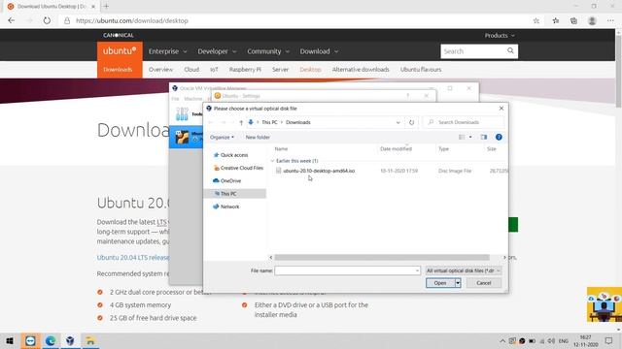The image size is (622, 349).
Task: Select This PC in navigation pane
Action: coord(235,194)
